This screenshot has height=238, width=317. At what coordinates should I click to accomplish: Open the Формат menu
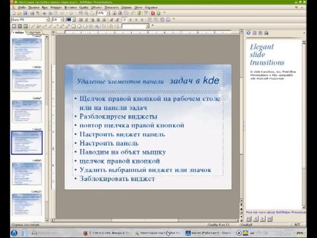pyautogui.click(x=56, y=7)
